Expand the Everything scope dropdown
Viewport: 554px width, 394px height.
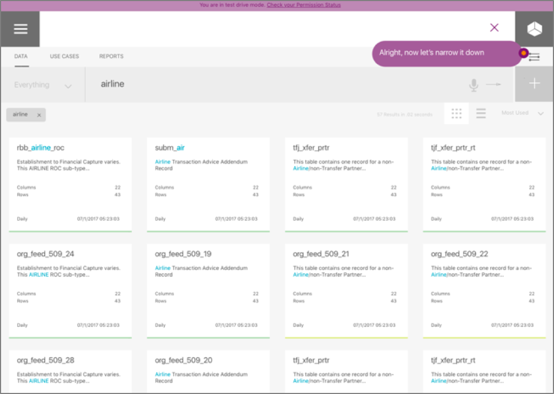[43, 85]
